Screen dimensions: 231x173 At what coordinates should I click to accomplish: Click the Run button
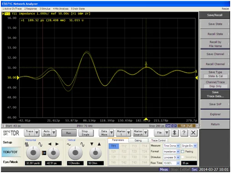tap(69, 133)
